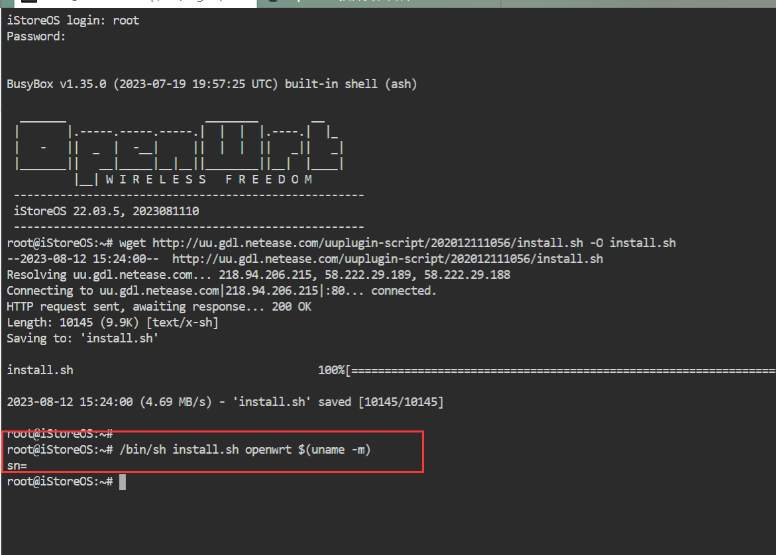776x555 pixels.
Task: Click the wget download progress bar
Action: (x=562, y=370)
